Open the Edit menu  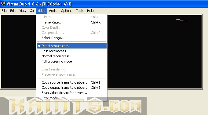13,11
